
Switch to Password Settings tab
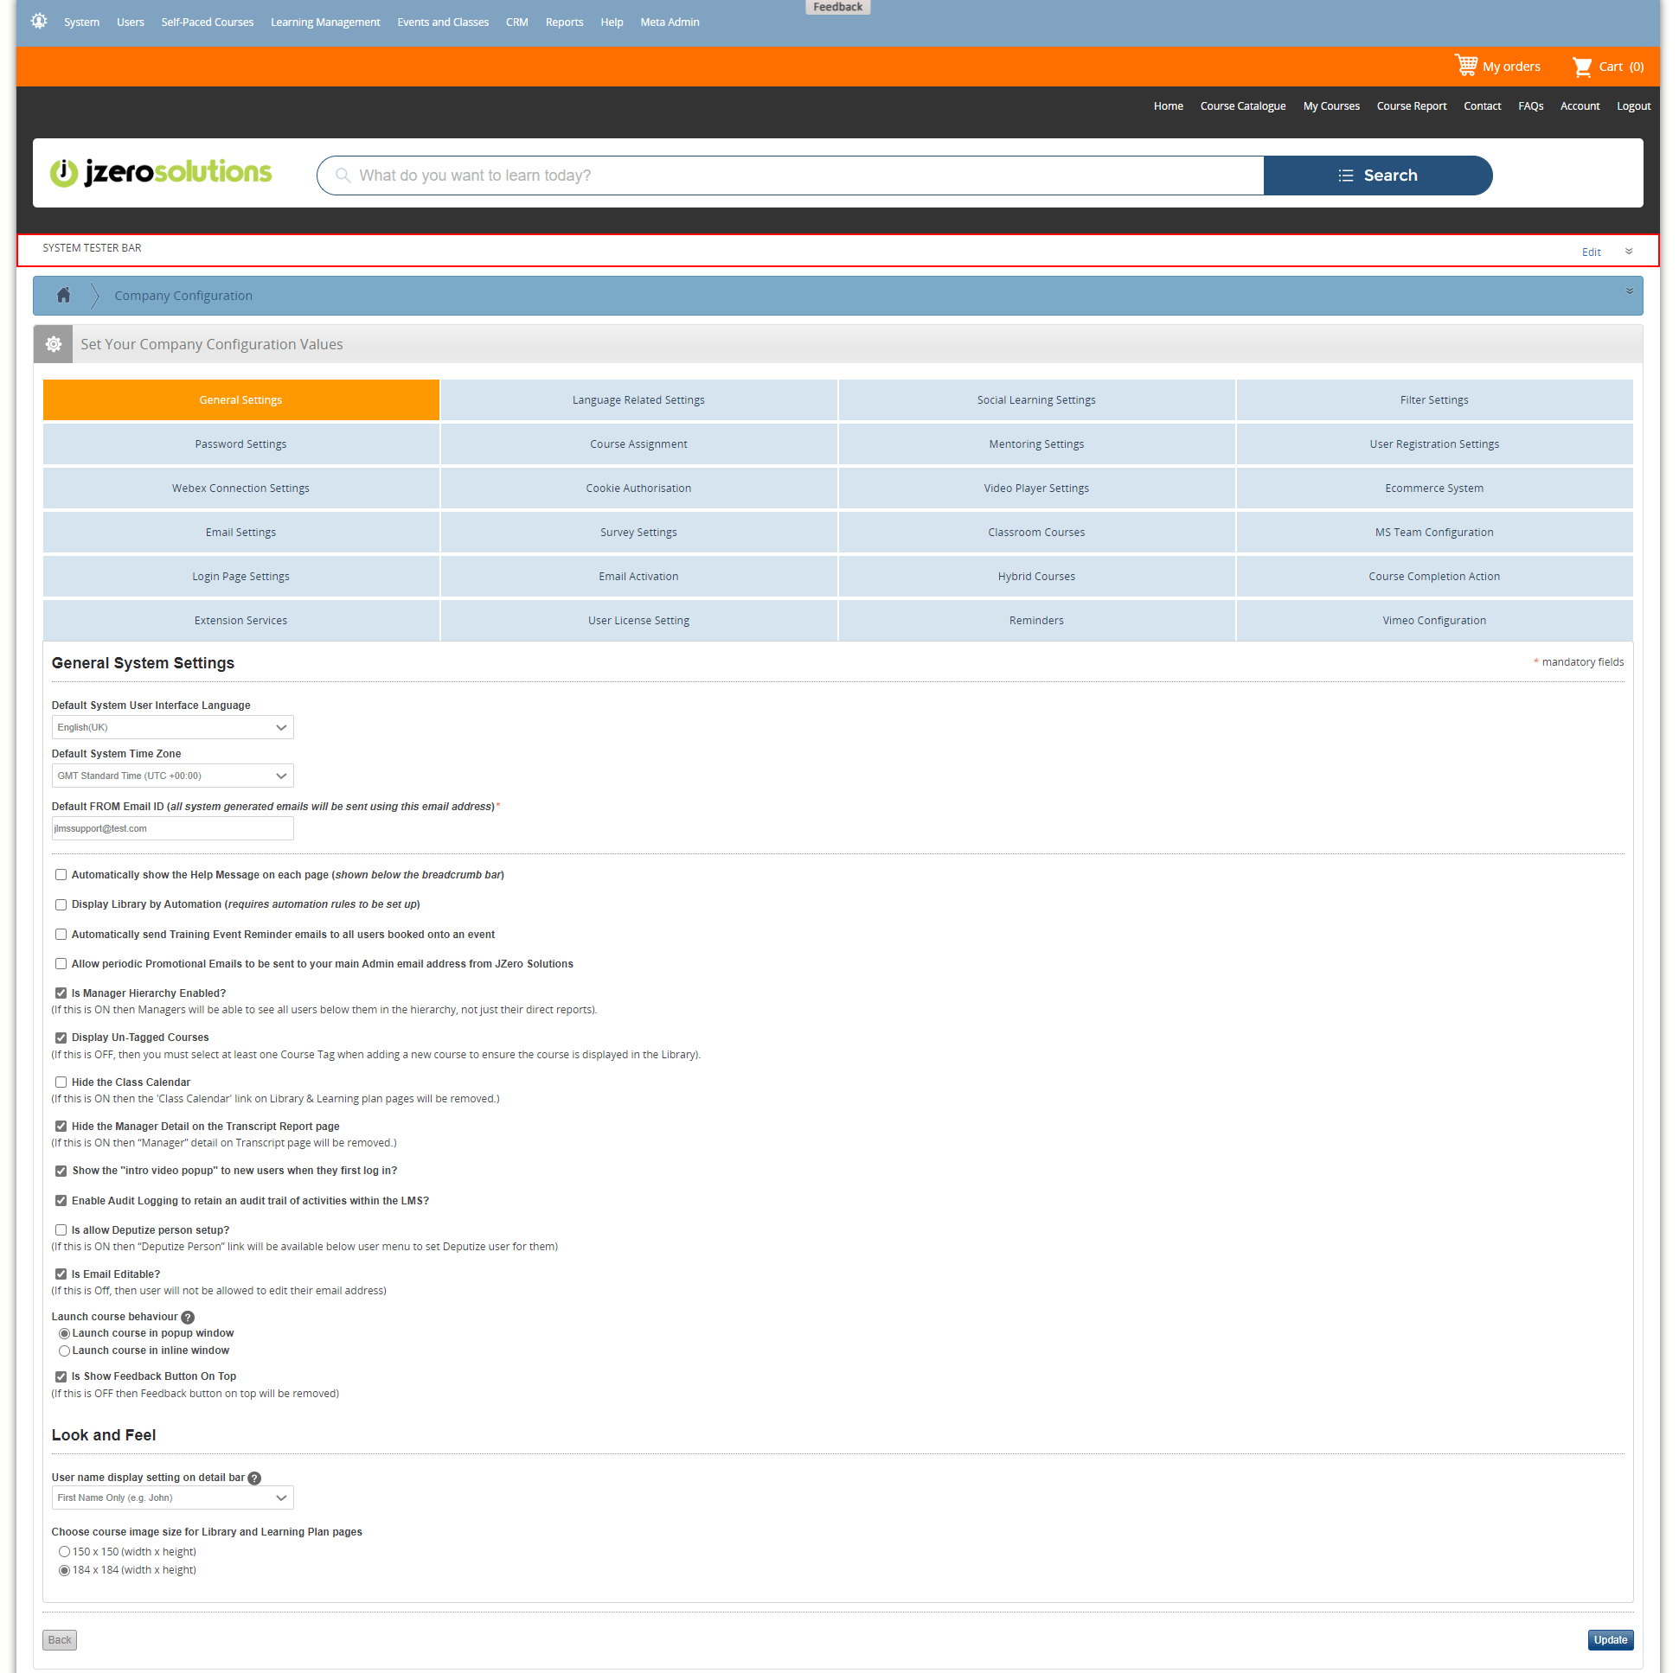point(240,444)
